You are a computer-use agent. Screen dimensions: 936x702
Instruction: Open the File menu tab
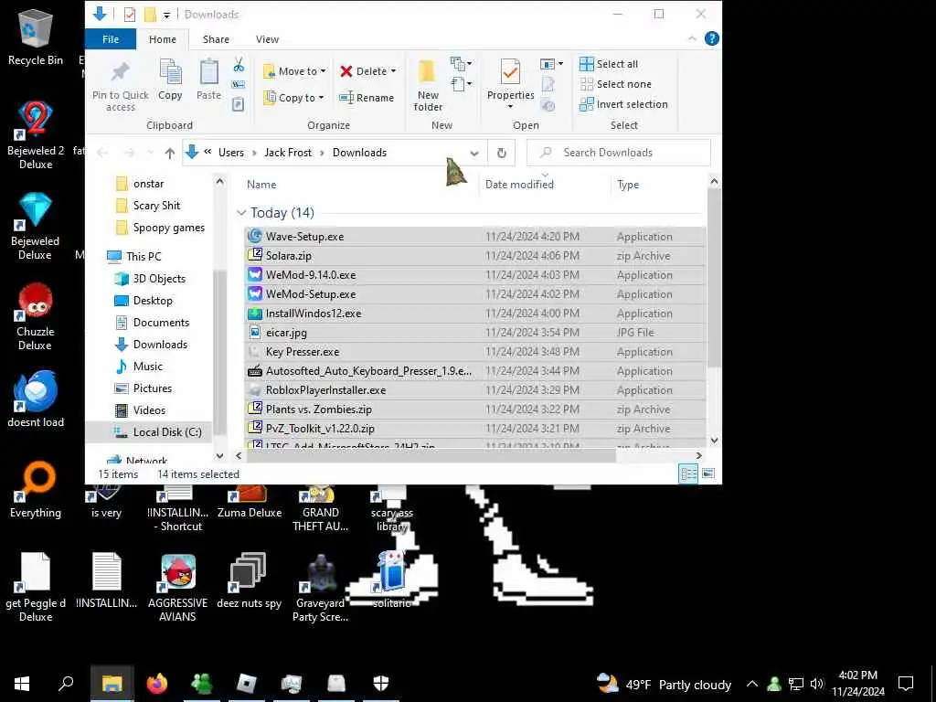[111, 38]
